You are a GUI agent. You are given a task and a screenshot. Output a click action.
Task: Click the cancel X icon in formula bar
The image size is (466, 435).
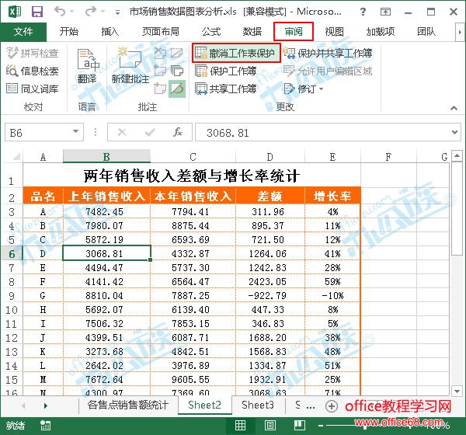coord(122,132)
